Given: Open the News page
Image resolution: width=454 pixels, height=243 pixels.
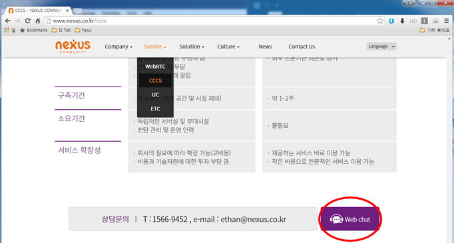Looking at the screenshot, I should (x=265, y=47).
